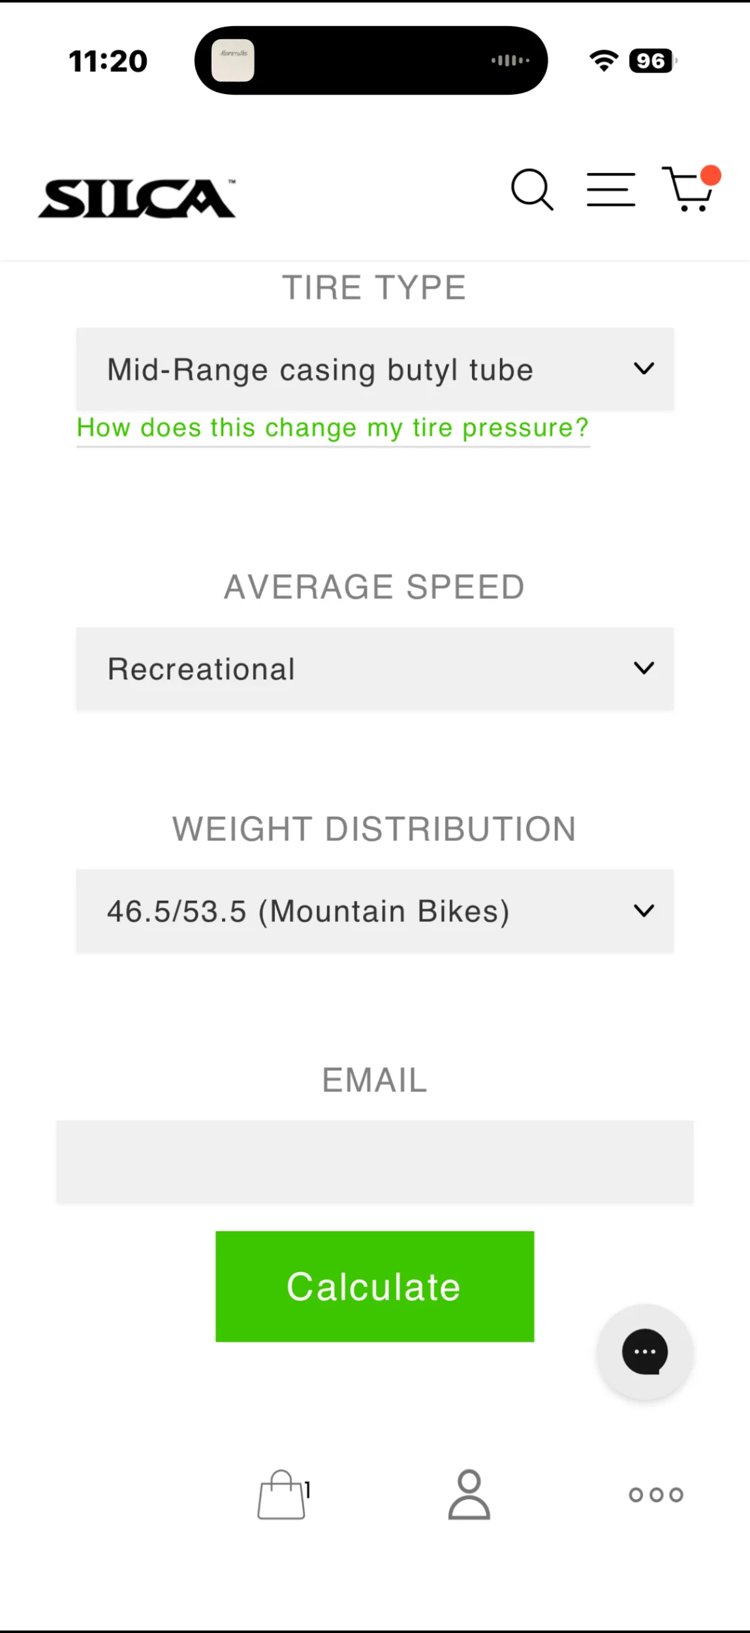Open the hamburger navigation menu

pyautogui.click(x=611, y=190)
